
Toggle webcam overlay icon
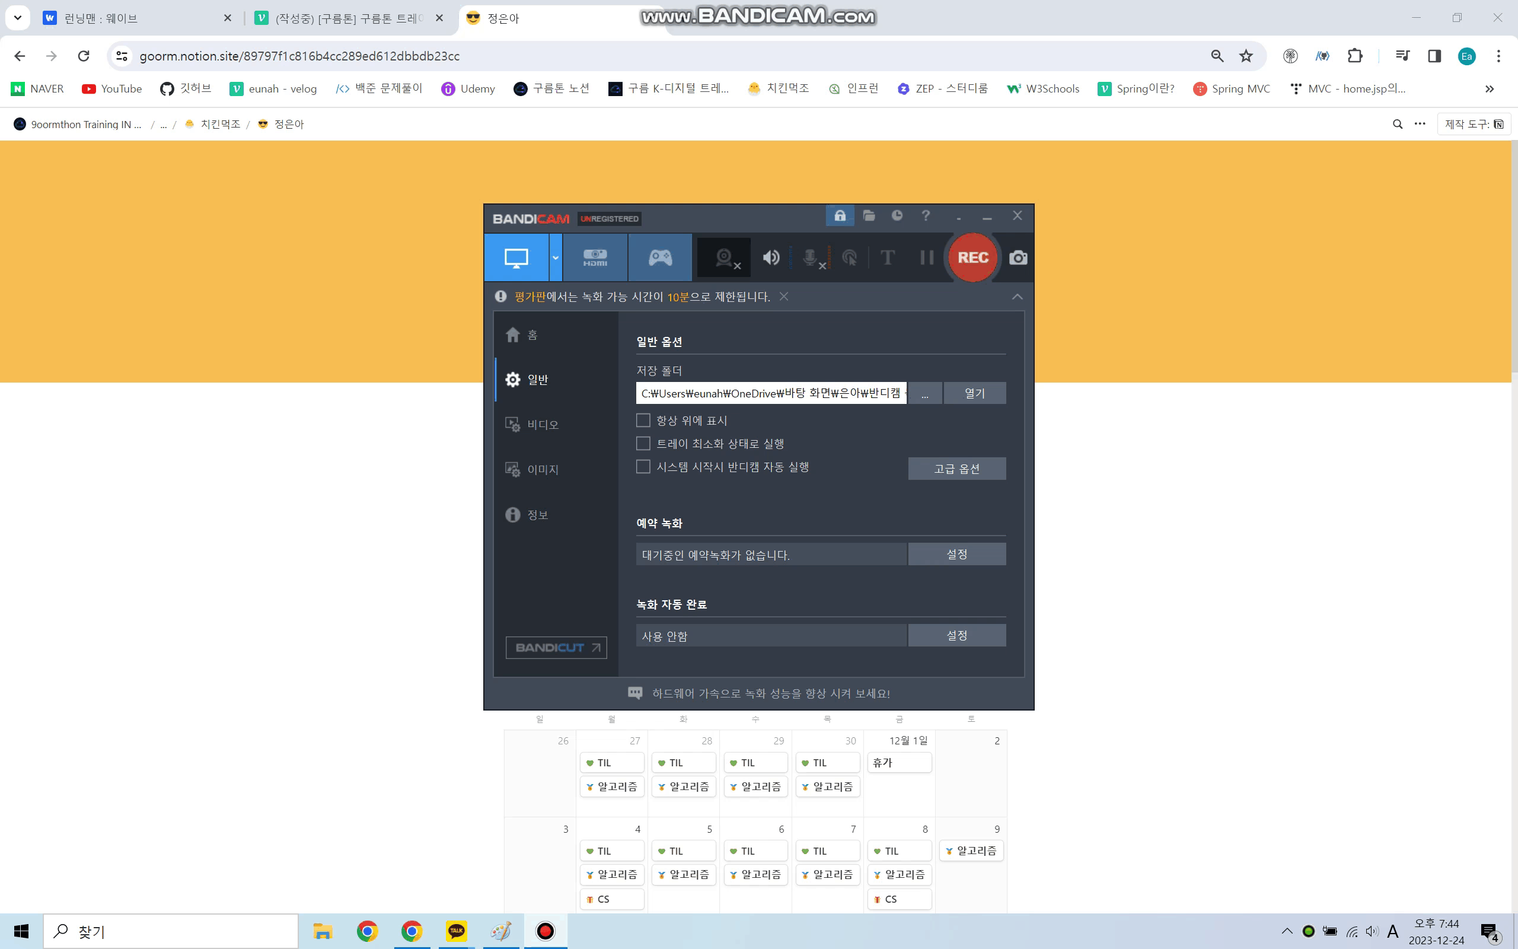point(725,257)
